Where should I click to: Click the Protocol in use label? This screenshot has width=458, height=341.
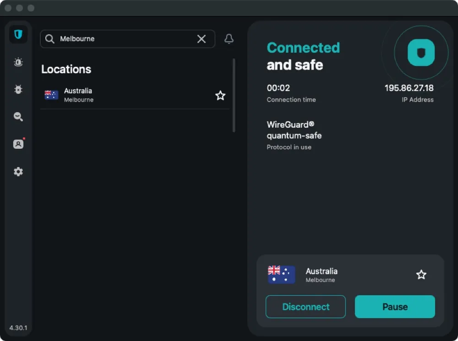click(x=289, y=147)
